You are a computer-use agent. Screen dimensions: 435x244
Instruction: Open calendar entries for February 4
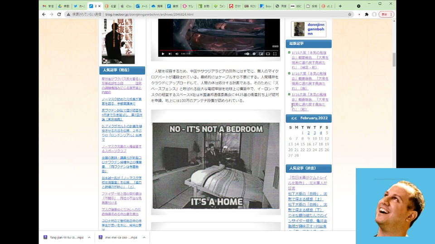pos(321,133)
